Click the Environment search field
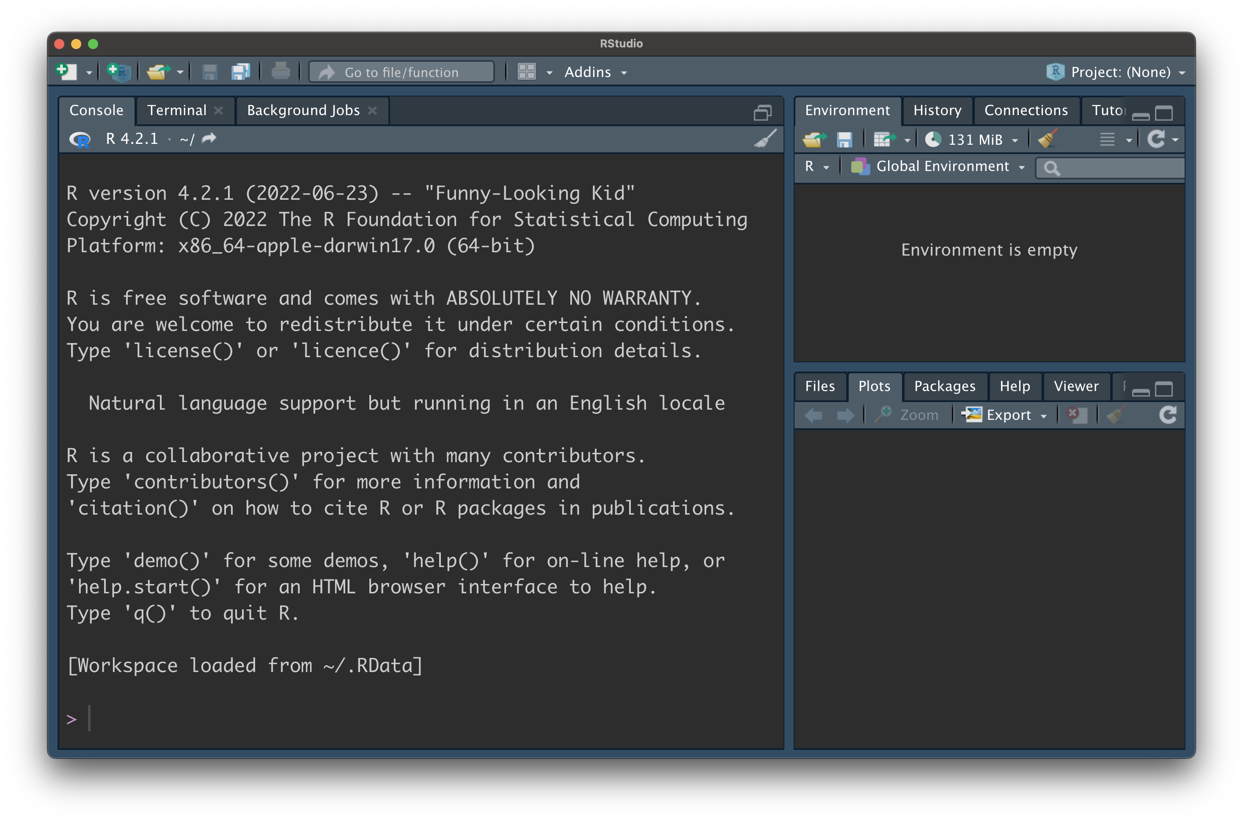 pyautogui.click(x=1111, y=168)
